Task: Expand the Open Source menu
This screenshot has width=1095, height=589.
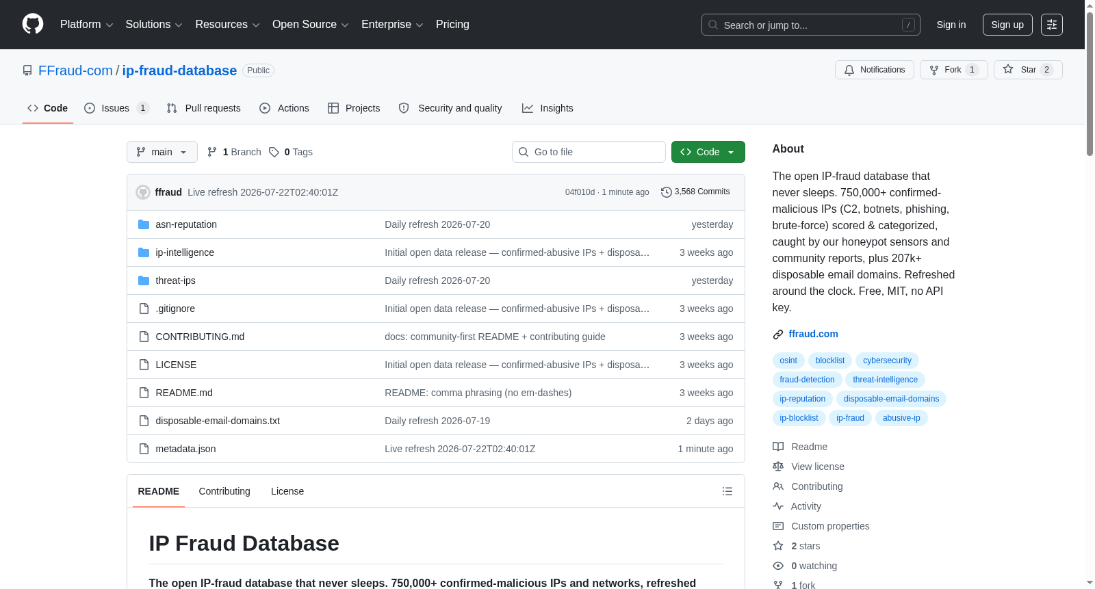Action: [x=311, y=25]
